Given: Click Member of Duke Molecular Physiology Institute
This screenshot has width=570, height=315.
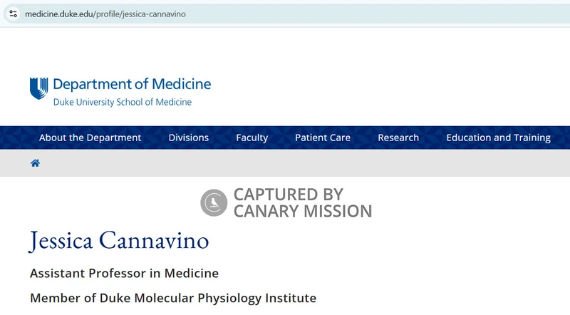Looking at the screenshot, I should click(173, 297).
